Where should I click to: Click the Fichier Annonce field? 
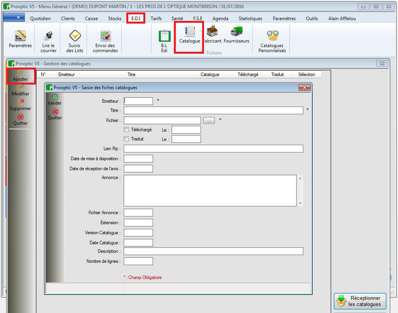pos(138,213)
